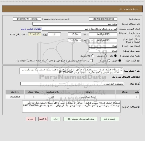Open مشاهده مدارک پیوستی (0) button
145x141 pixels.
[x=80, y=119]
